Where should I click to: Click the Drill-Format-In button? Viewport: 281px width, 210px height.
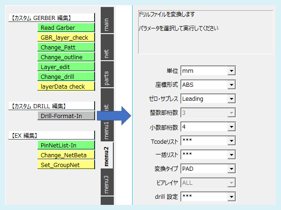click(x=66, y=116)
